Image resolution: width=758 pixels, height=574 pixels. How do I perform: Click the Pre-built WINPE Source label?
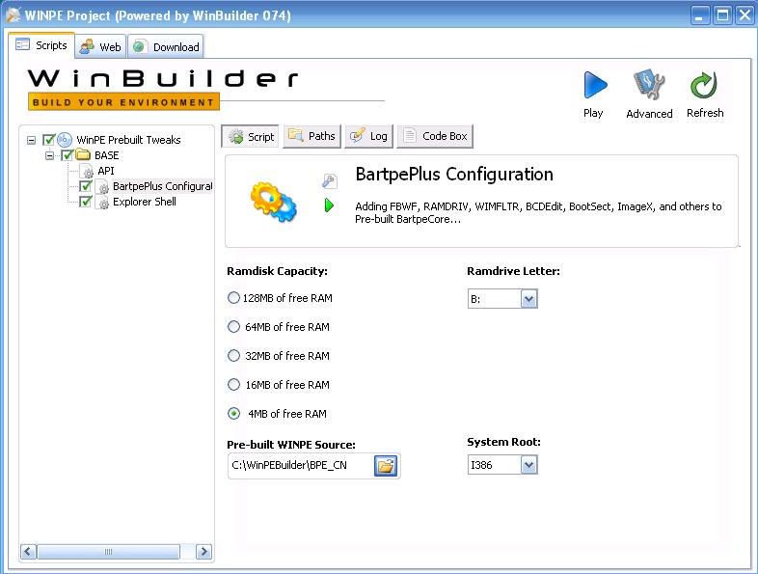tap(291, 445)
